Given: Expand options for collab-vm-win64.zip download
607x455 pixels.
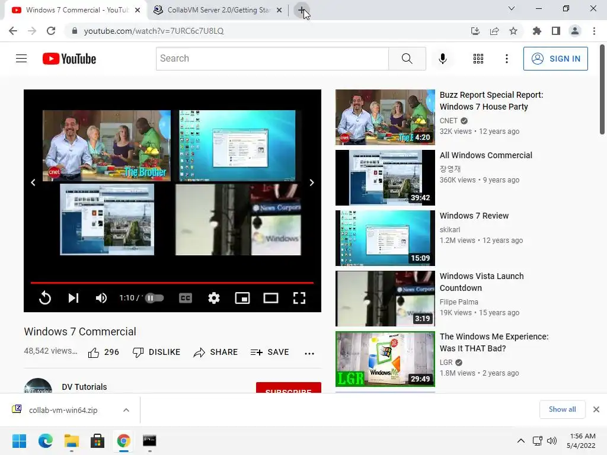Looking at the screenshot, I should (126, 410).
